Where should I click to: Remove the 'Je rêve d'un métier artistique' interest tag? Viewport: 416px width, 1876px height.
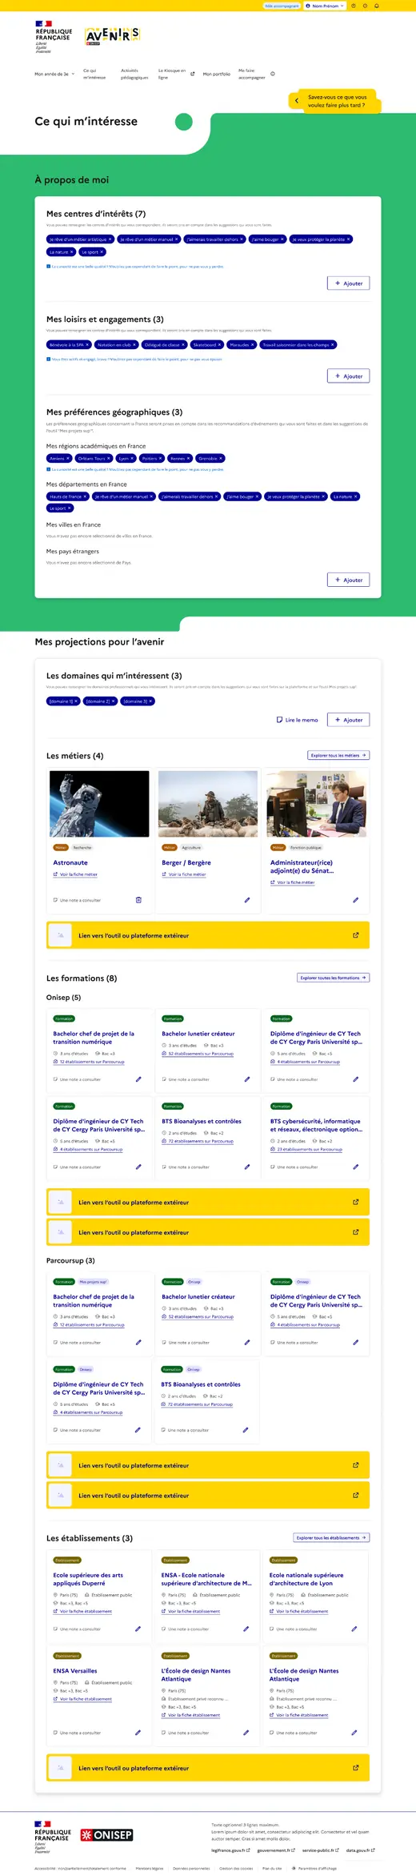coord(110,239)
